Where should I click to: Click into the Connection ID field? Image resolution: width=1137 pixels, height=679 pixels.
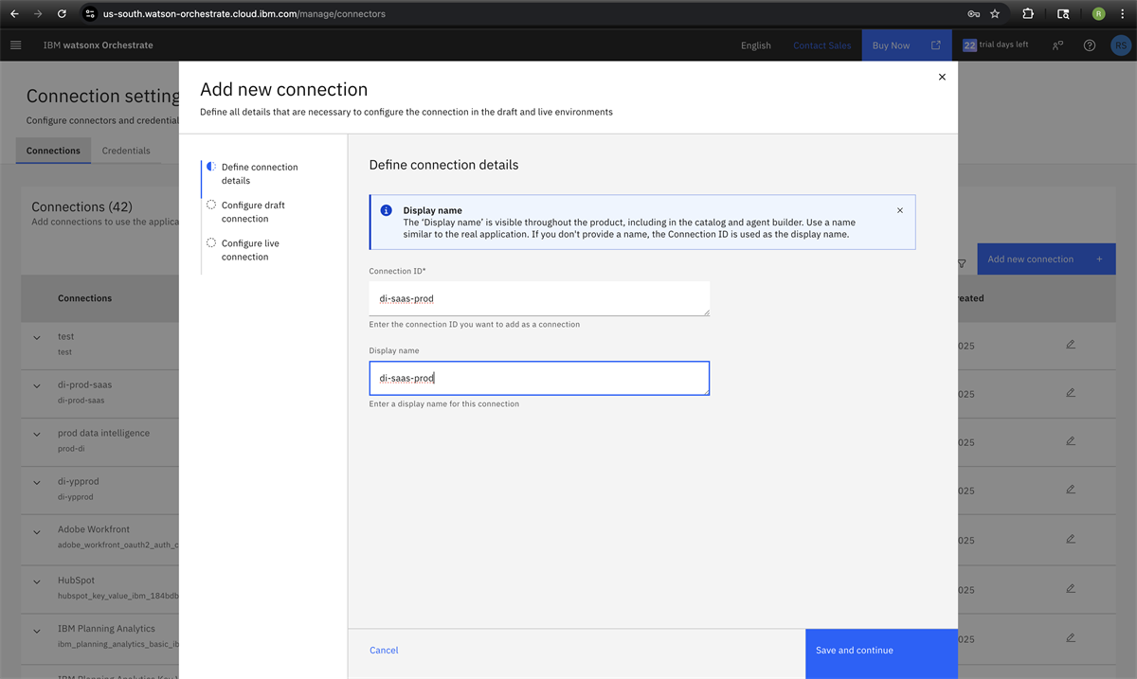pos(539,298)
